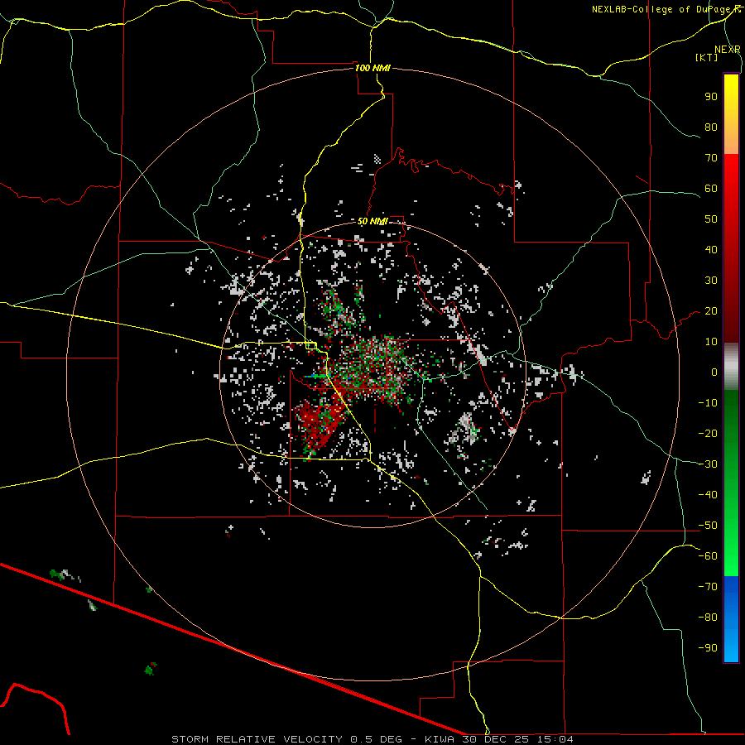Select the positive 60 knot scale label

[x=711, y=189]
